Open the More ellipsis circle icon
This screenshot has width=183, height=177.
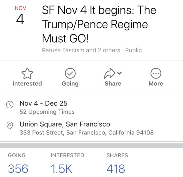[156, 74]
